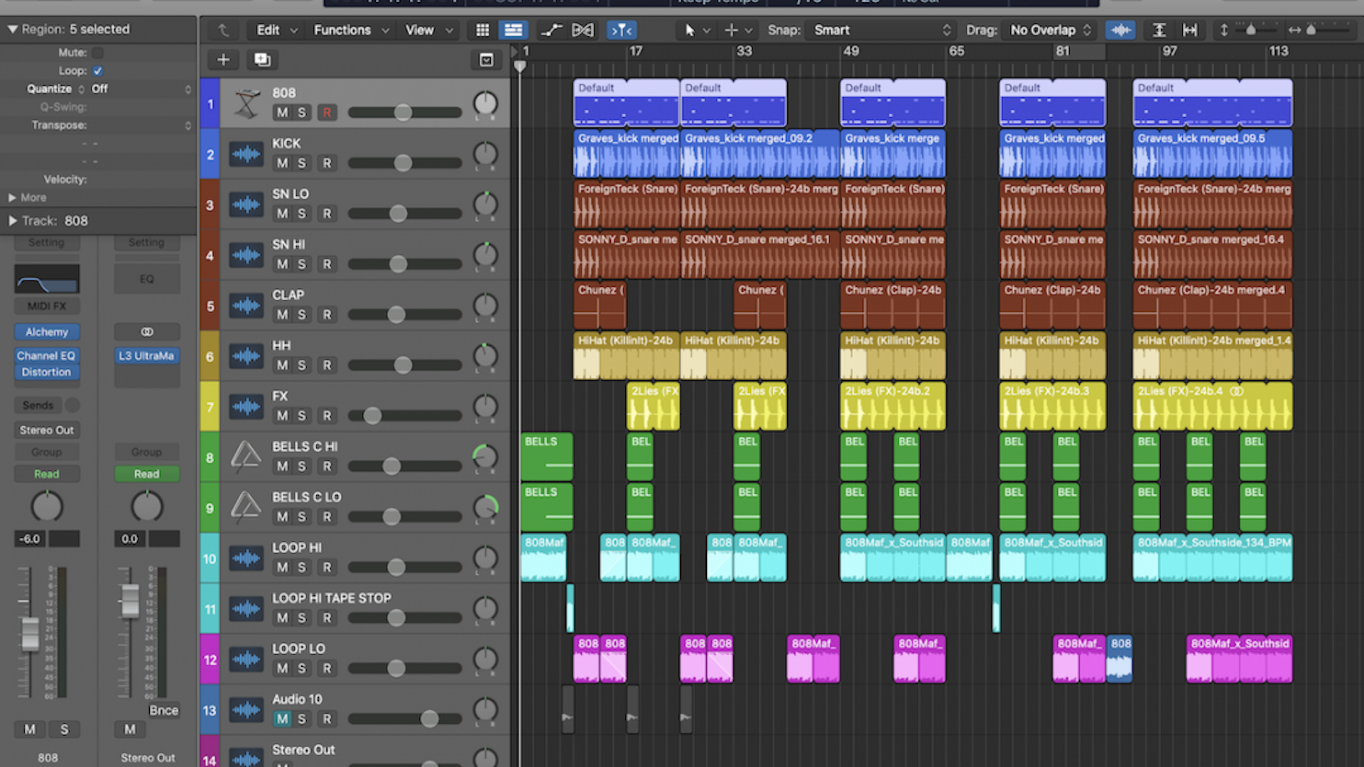Open the global tracks disclosure button

click(x=486, y=60)
